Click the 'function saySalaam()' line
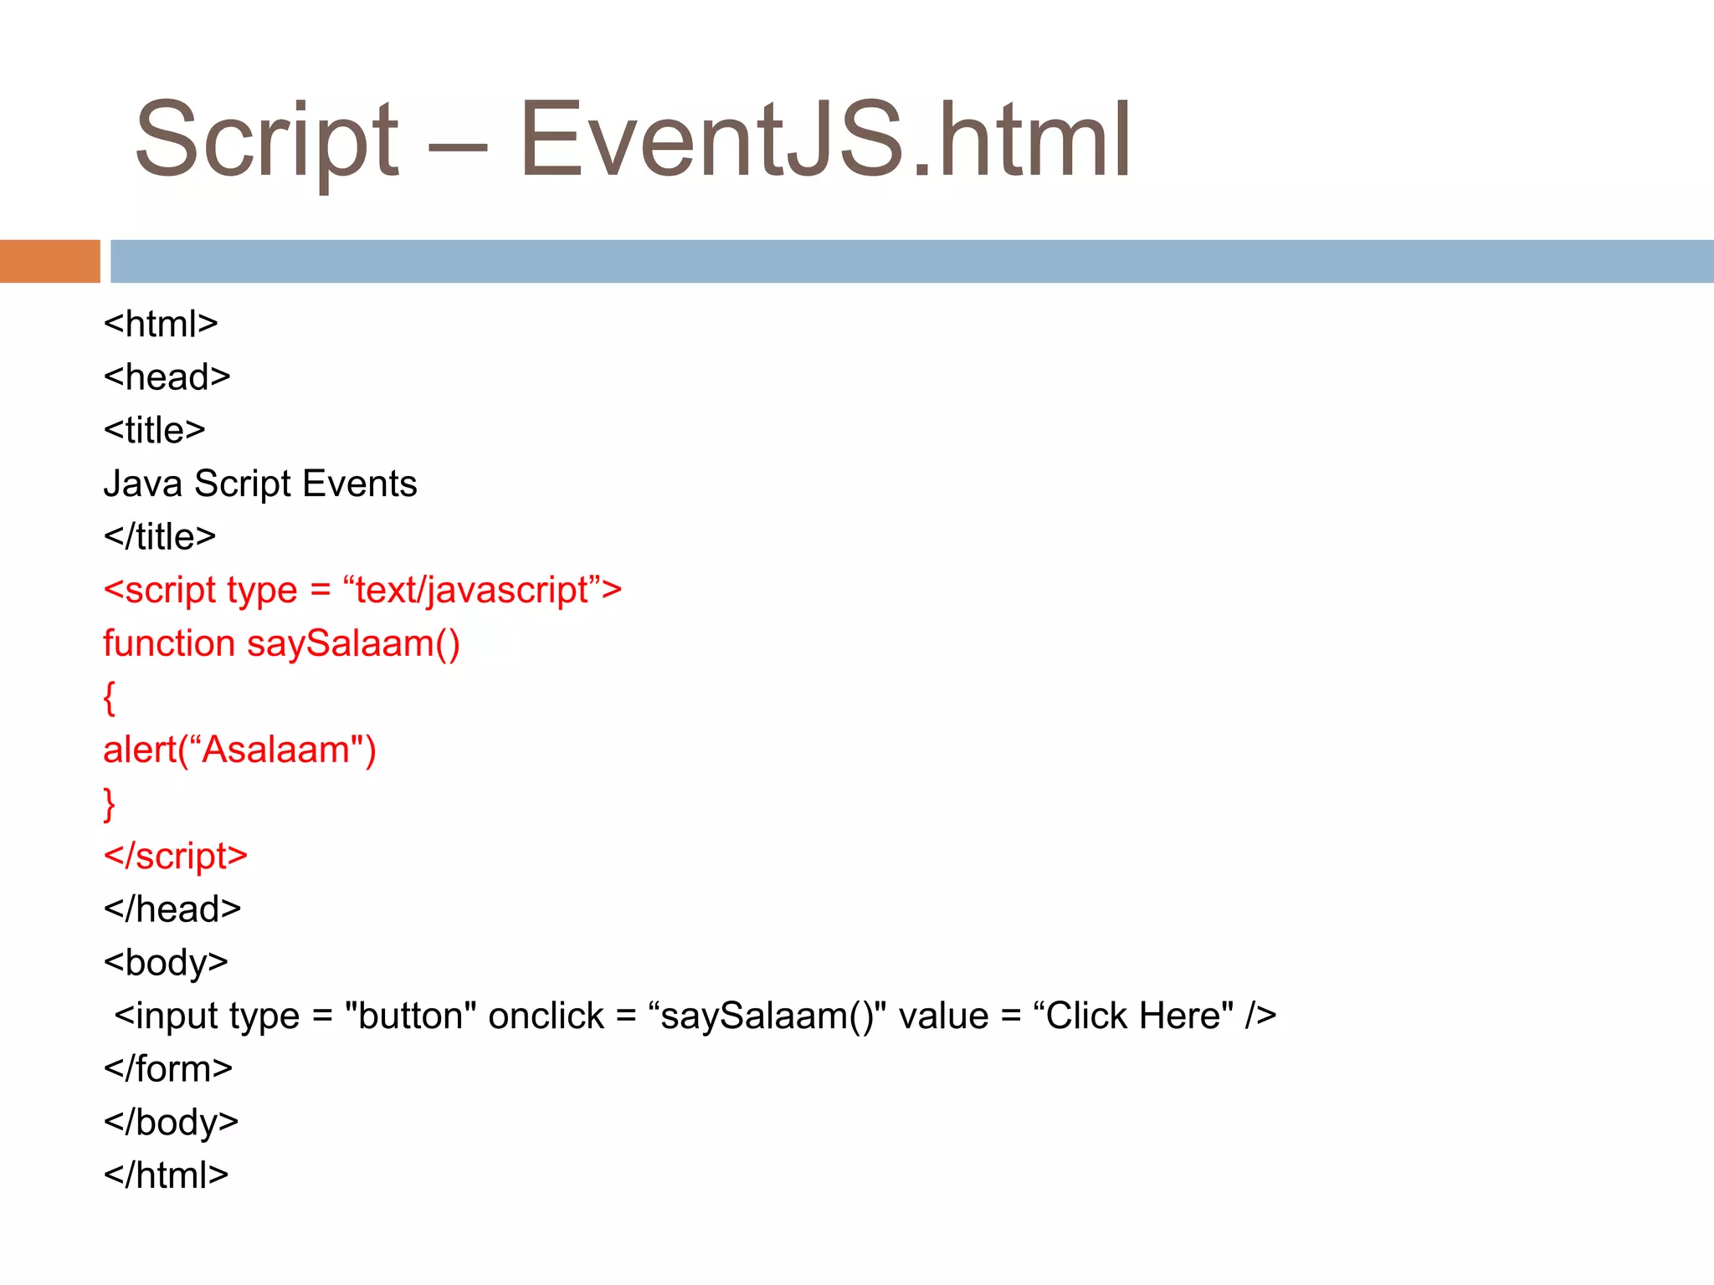The height and width of the screenshot is (1285, 1714). [281, 643]
